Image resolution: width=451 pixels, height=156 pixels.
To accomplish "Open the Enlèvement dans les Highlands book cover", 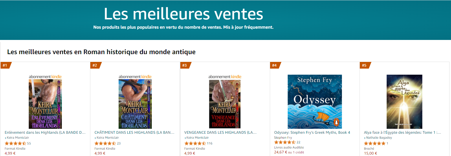I will 45,104.
